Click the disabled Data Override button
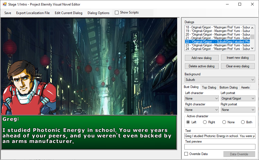259x160 pixels. tap(239, 154)
